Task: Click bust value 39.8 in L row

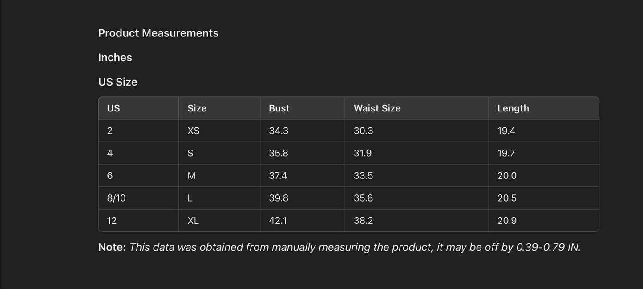Action: click(279, 198)
